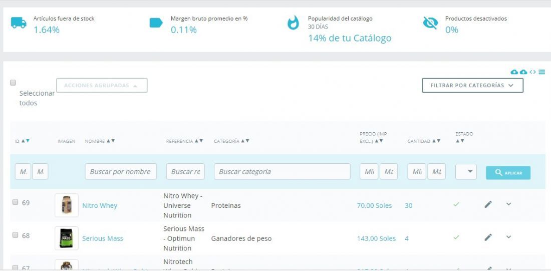Viewport: 551px width, 271px height.
Task: Click the Ganadores de peso category cell
Action: click(241, 238)
